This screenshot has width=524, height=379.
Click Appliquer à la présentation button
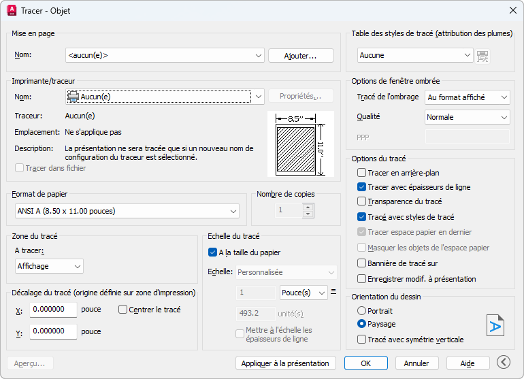pos(286,363)
